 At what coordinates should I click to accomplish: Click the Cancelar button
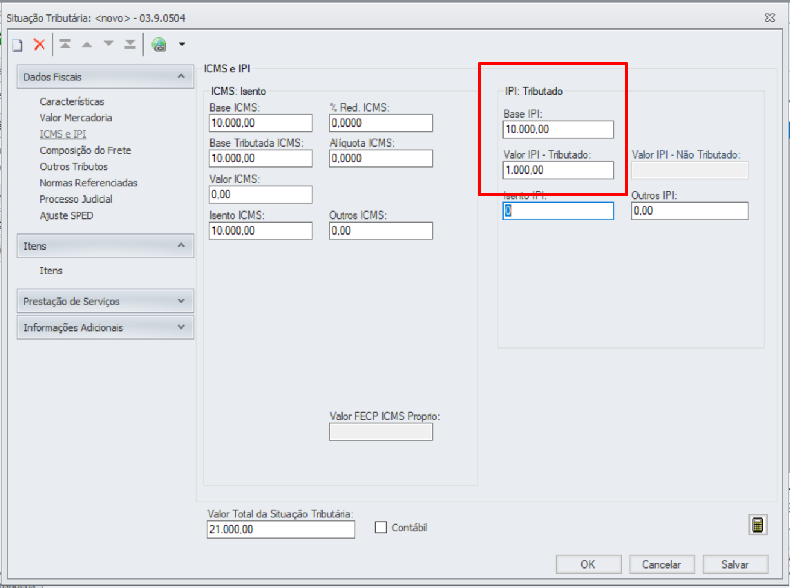tap(662, 564)
